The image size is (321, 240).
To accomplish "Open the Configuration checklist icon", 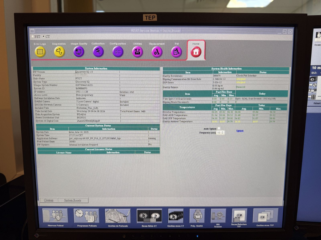I will coord(118,52).
